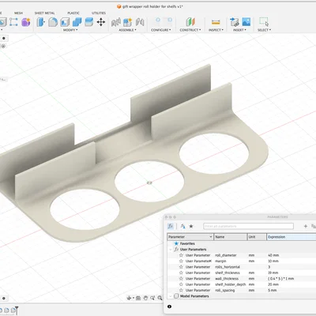Click the roll_spacing 5 mm expression
This screenshot has height=316, width=316.
273,290
